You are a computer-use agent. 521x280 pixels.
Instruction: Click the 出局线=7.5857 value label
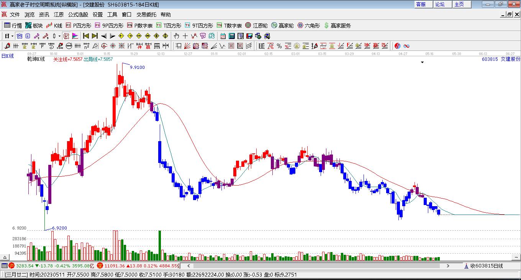(x=98, y=59)
